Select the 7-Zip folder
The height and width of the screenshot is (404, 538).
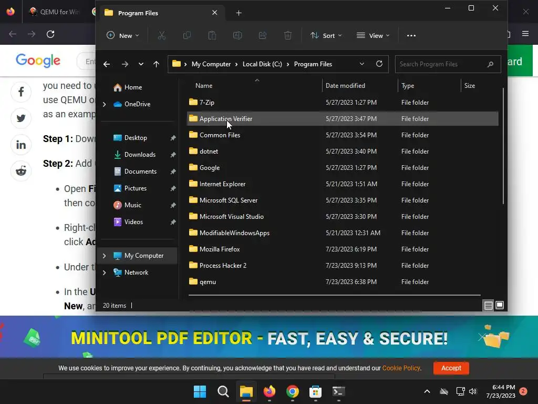343,103
